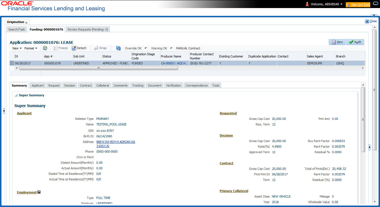This screenshot has height=207, width=380.
Task: Click the View button near Audit
Action: point(337,42)
